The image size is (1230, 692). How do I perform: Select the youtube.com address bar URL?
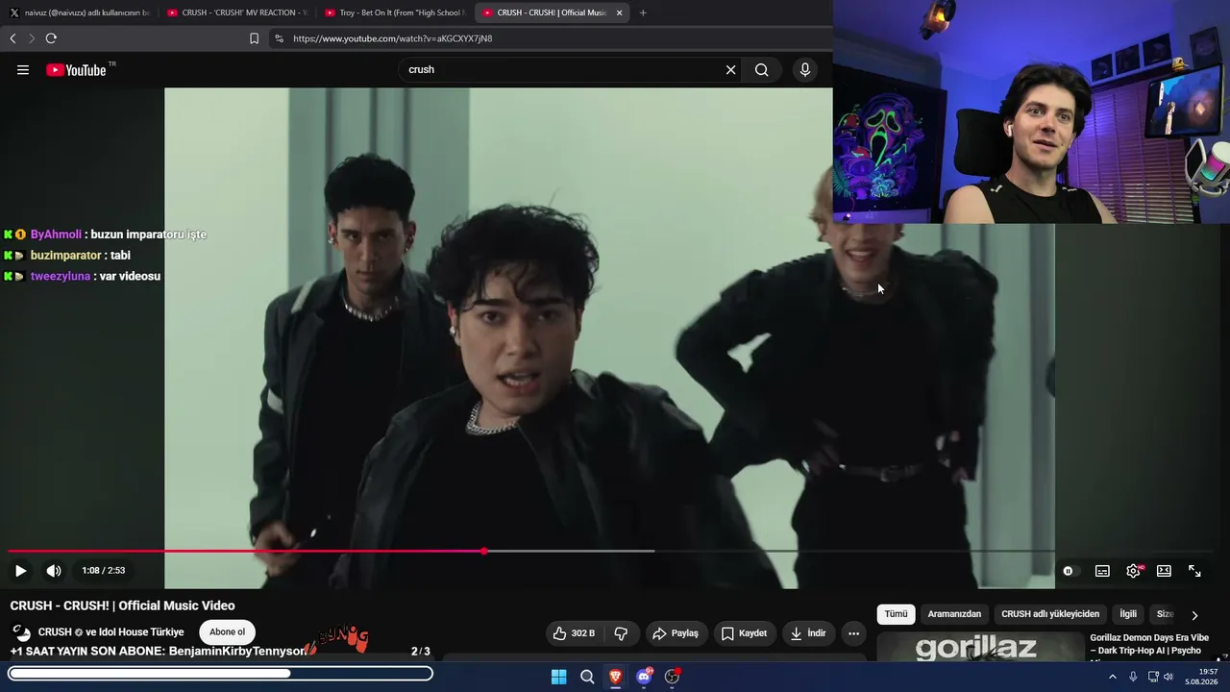(392, 38)
